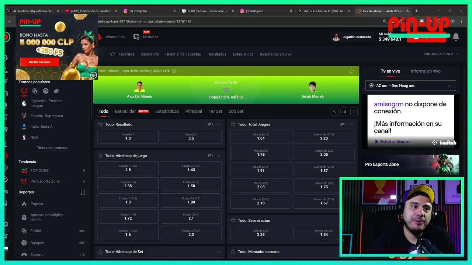Open Calendario in top navigation

pyautogui.click(x=150, y=54)
